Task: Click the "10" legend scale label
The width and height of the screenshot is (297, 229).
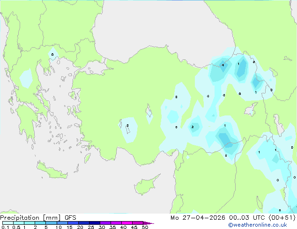Action: coord(59,227)
